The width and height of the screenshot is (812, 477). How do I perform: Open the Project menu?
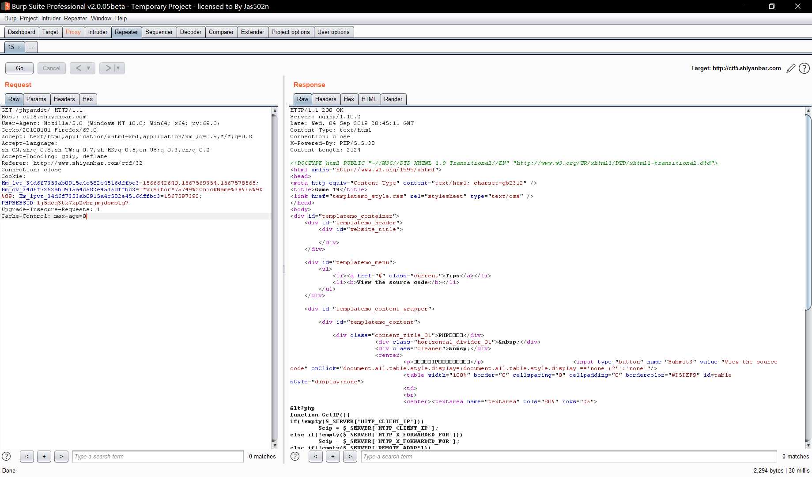pos(29,18)
